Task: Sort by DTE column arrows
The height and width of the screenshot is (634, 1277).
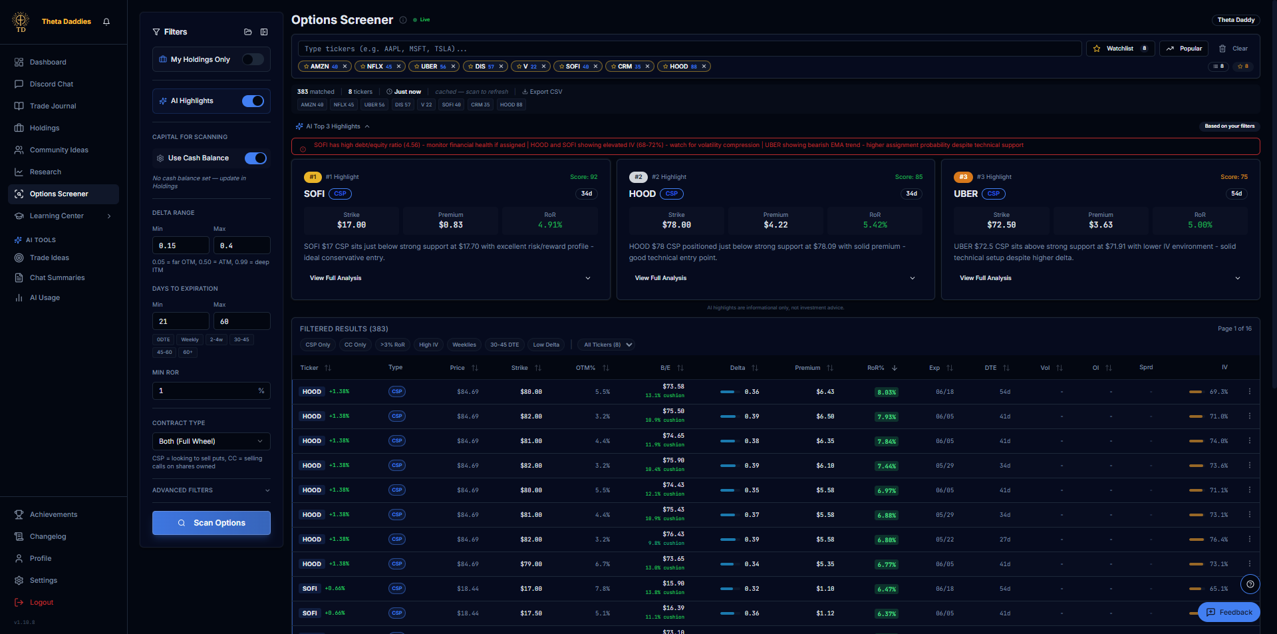Action: click(1006, 368)
